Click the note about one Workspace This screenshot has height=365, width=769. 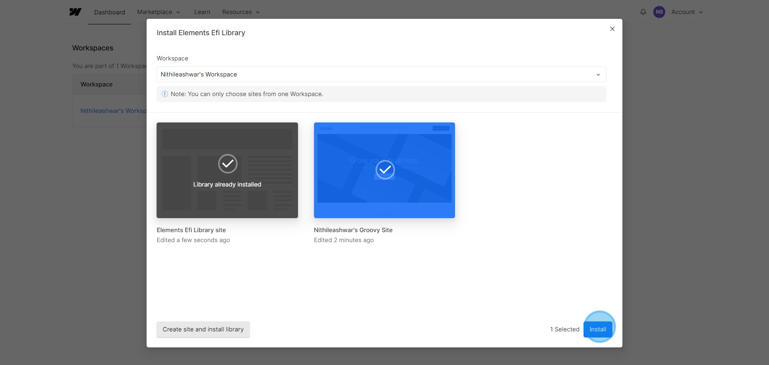pyautogui.click(x=247, y=94)
